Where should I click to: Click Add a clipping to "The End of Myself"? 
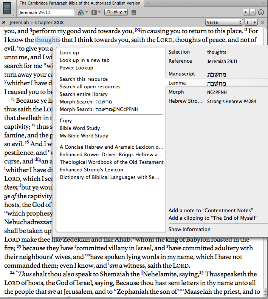[213, 218]
